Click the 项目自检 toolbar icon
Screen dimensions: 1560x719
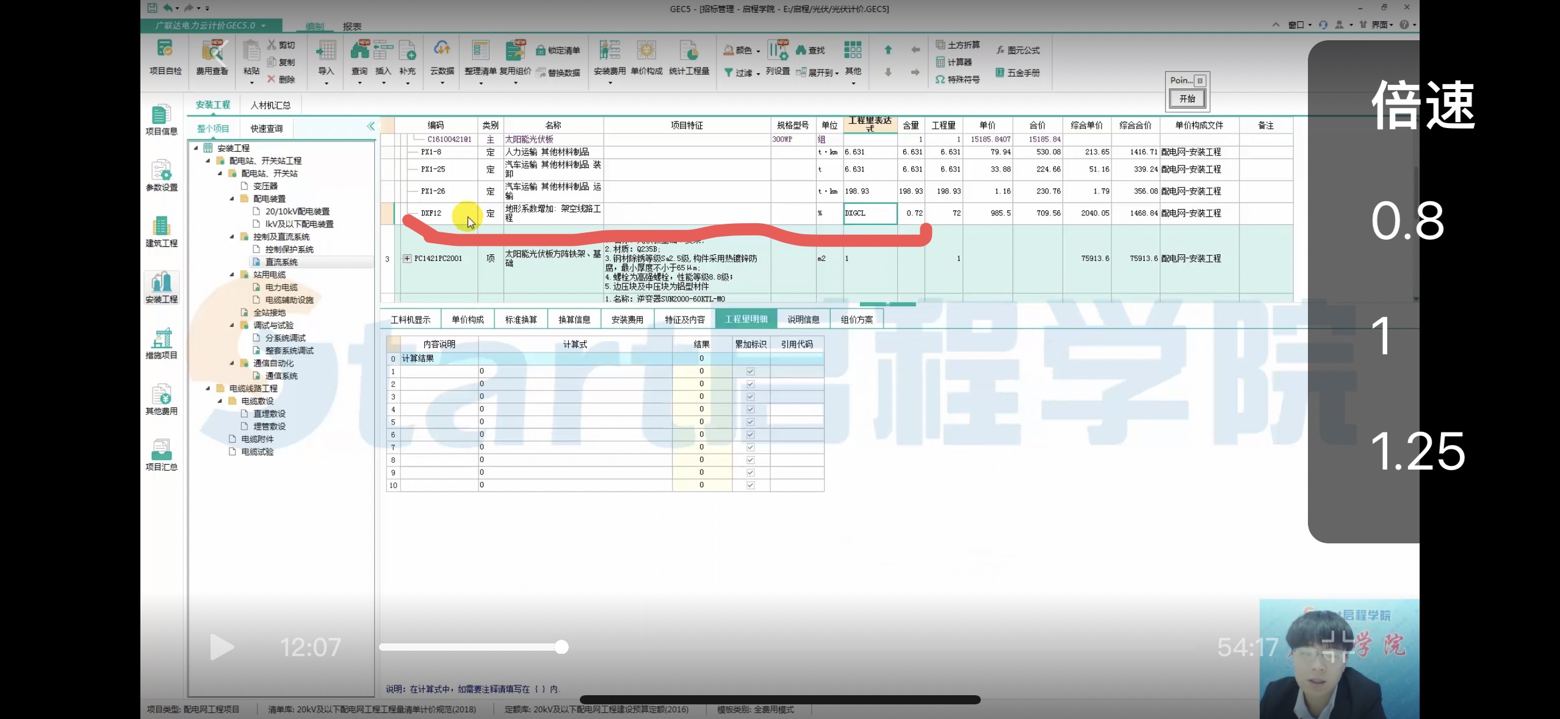coord(165,57)
